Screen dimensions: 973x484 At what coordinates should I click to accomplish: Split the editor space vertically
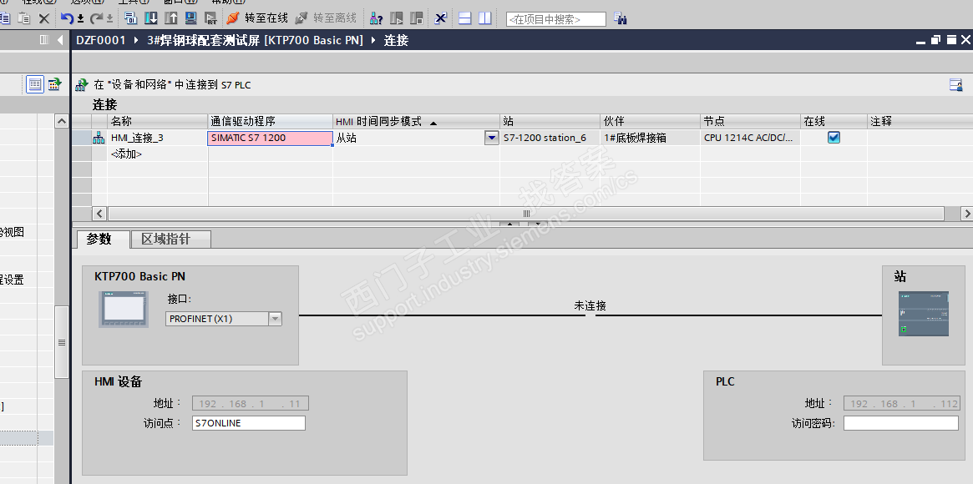point(484,18)
